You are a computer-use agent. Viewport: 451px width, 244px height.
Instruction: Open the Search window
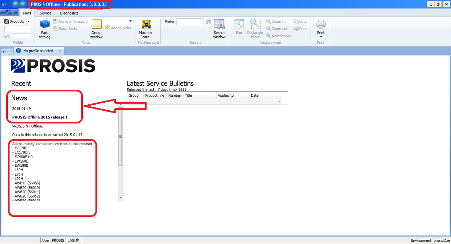pyautogui.click(x=219, y=29)
